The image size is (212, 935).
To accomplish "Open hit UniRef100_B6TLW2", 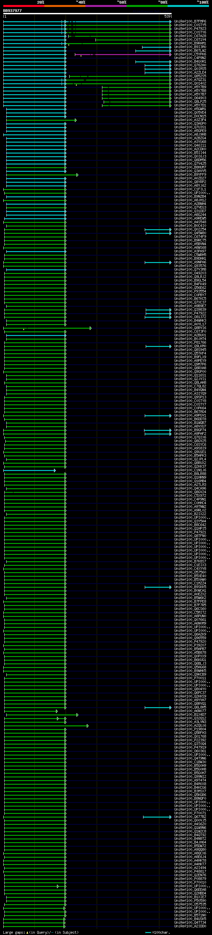I will click(x=190, y=50).
